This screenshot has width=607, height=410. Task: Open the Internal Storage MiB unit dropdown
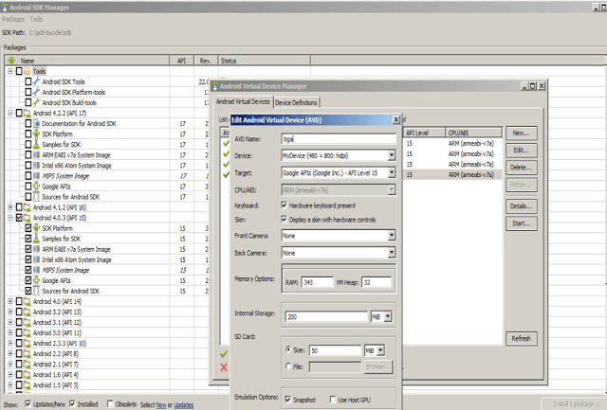pos(388,317)
